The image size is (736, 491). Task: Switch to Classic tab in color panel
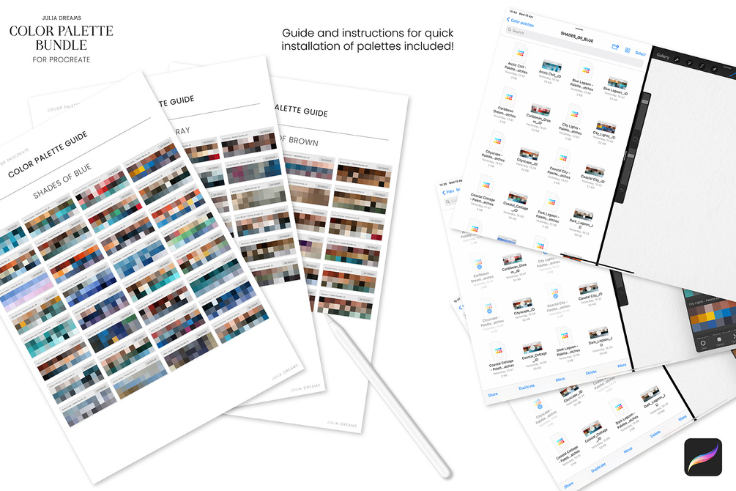(720, 340)
